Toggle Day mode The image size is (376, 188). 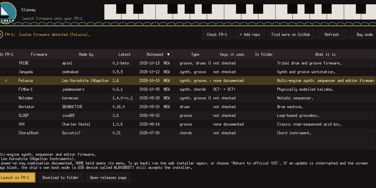coord(363,34)
